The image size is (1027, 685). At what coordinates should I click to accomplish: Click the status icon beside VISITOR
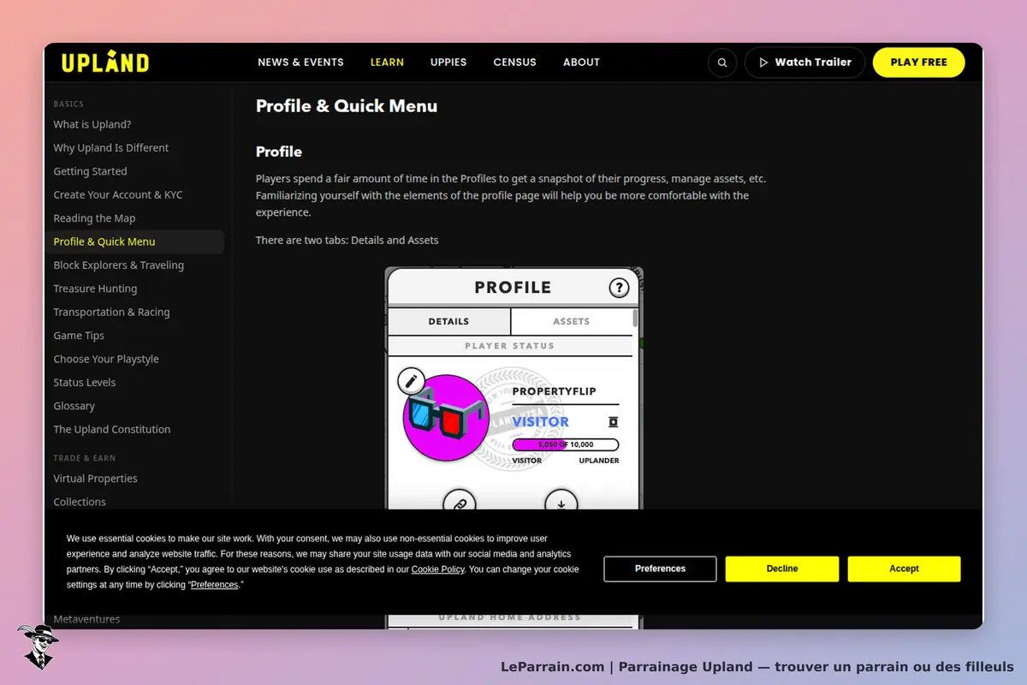tap(613, 422)
